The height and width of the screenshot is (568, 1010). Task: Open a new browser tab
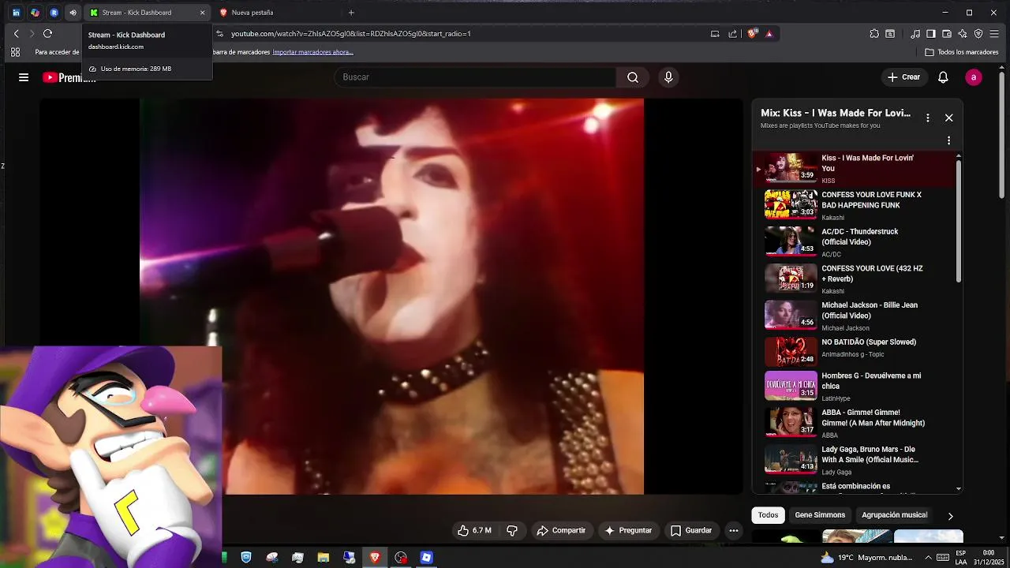[351, 13]
